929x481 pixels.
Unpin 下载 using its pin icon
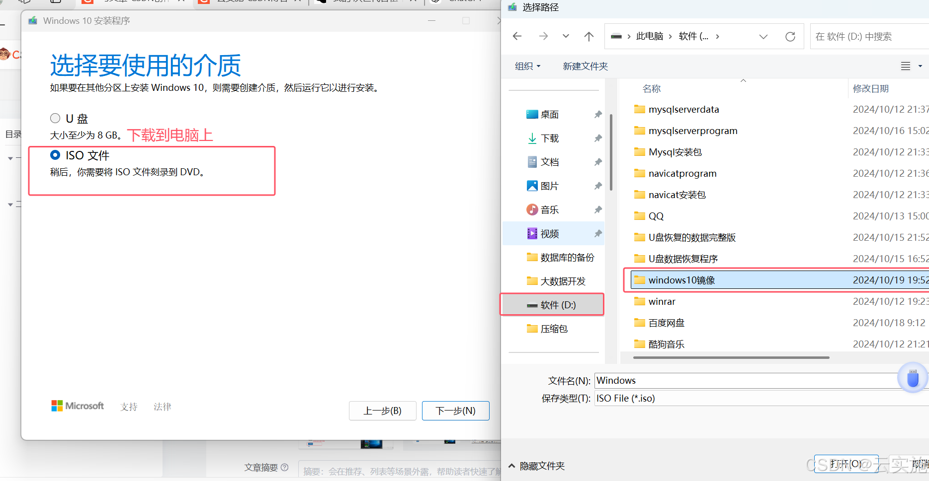(598, 138)
